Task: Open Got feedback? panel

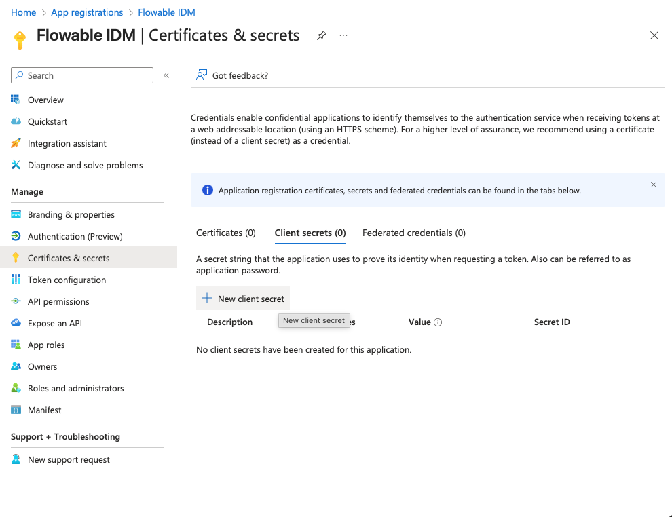Action: click(x=232, y=75)
